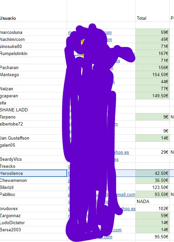Click the 'Bilerizil' cell

click(x=33, y=187)
